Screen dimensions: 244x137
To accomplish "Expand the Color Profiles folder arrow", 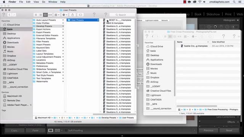I will click(63, 23).
